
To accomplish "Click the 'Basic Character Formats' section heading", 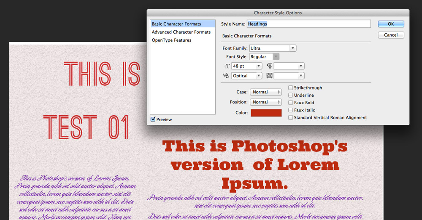I will click(x=247, y=36).
